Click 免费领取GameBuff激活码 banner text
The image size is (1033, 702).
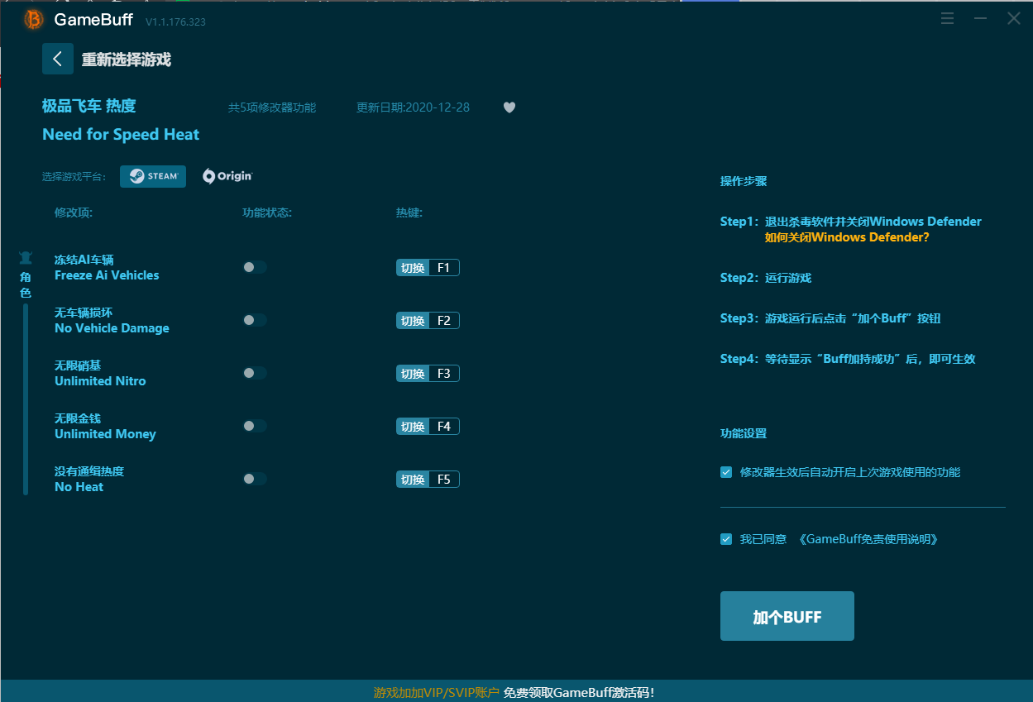(x=579, y=693)
